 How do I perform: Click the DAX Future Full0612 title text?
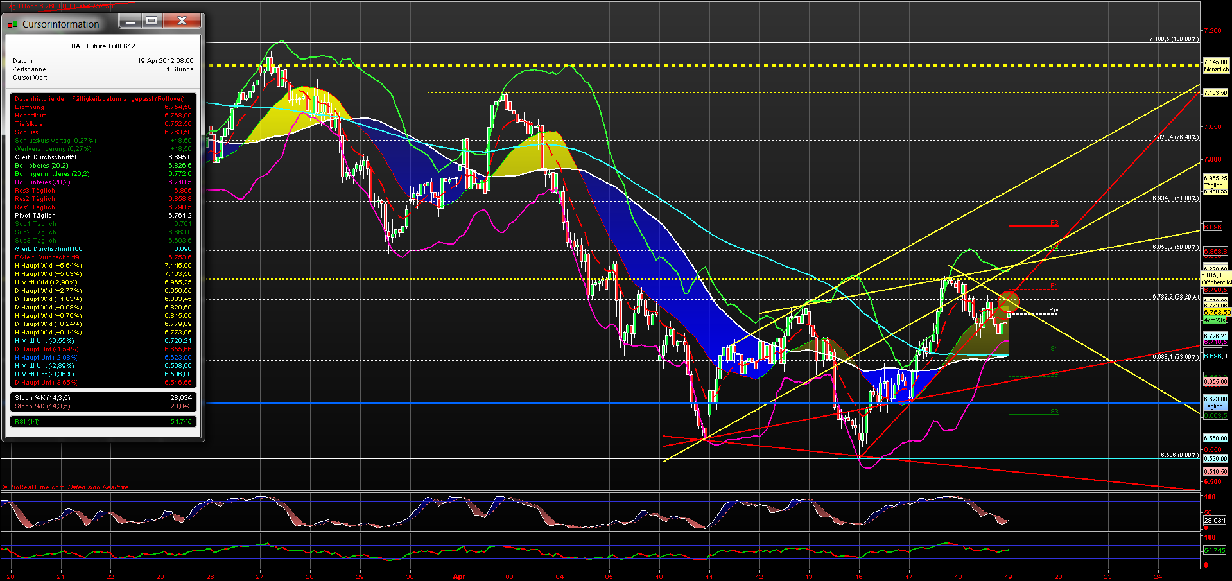click(x=103, y=46)
